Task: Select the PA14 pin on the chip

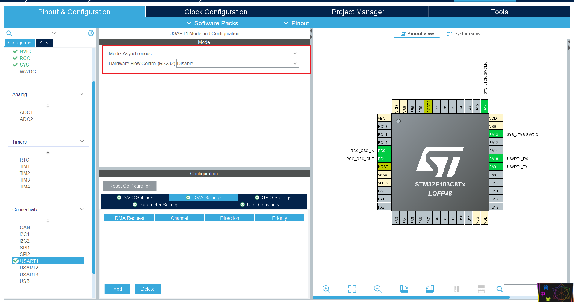Action: pyautogui.click(x=485, y=107)
